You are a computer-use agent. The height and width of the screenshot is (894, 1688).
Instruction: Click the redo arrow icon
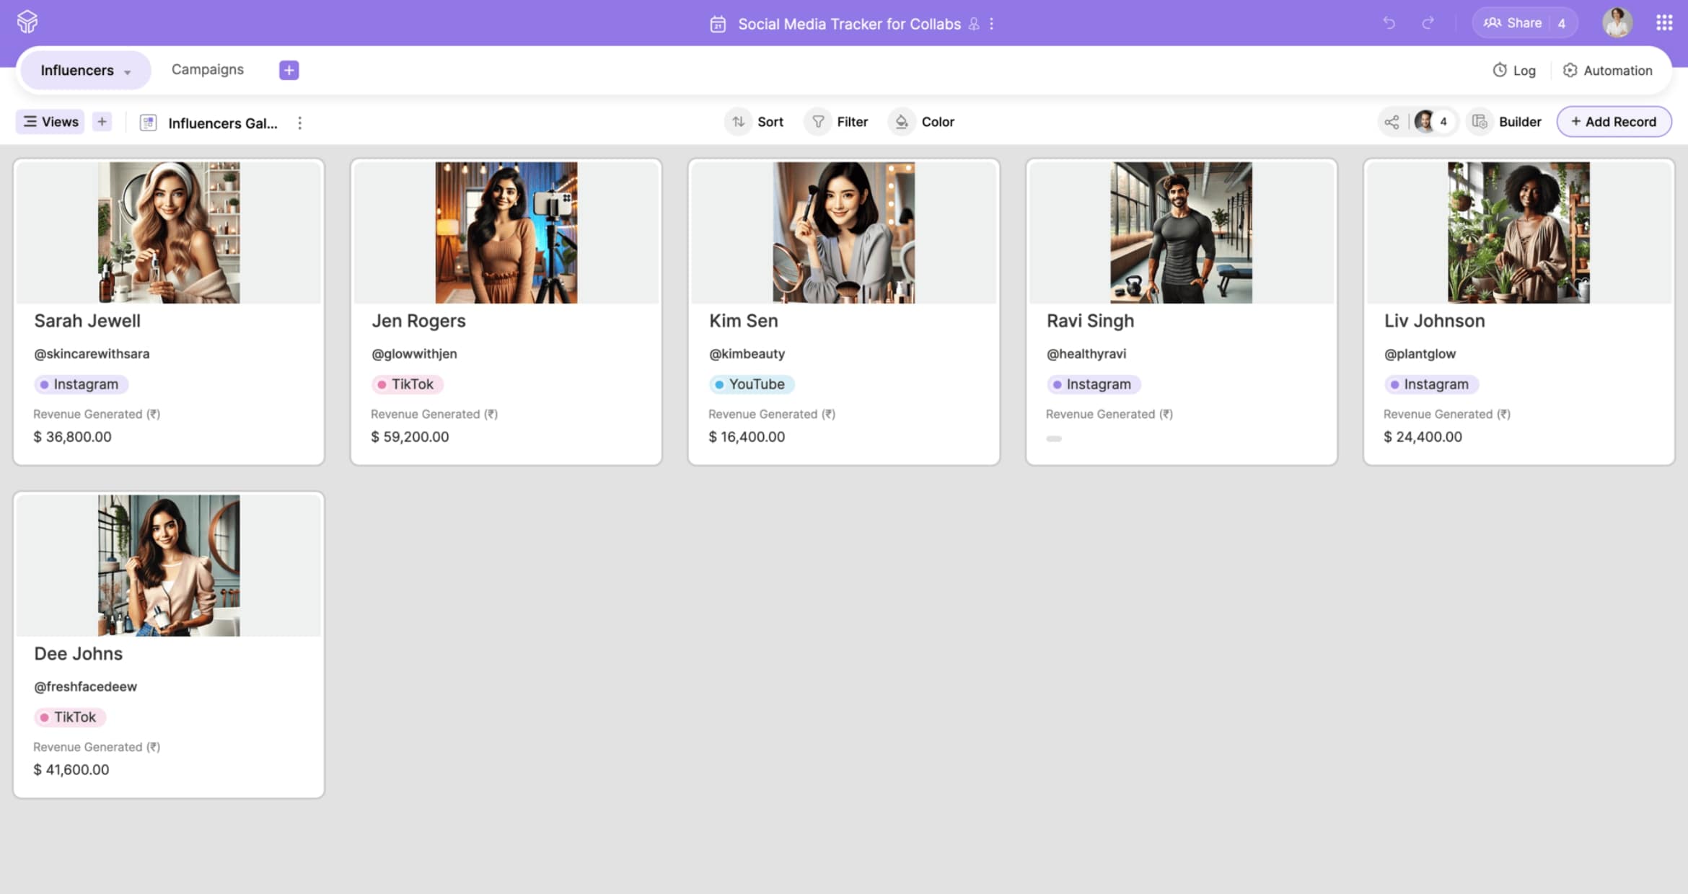[x=1428, y=23]
